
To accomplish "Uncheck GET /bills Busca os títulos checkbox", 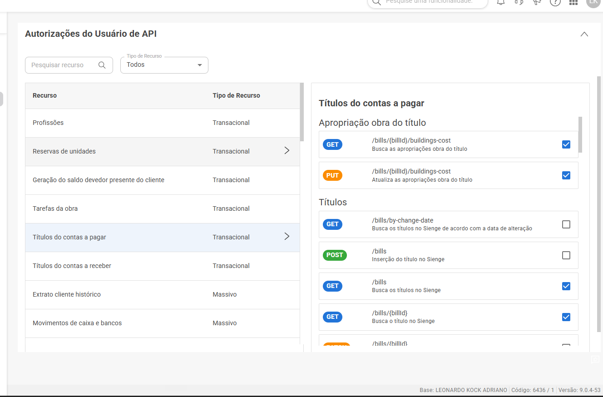I will pyautogui.click(x=566, y=286).
